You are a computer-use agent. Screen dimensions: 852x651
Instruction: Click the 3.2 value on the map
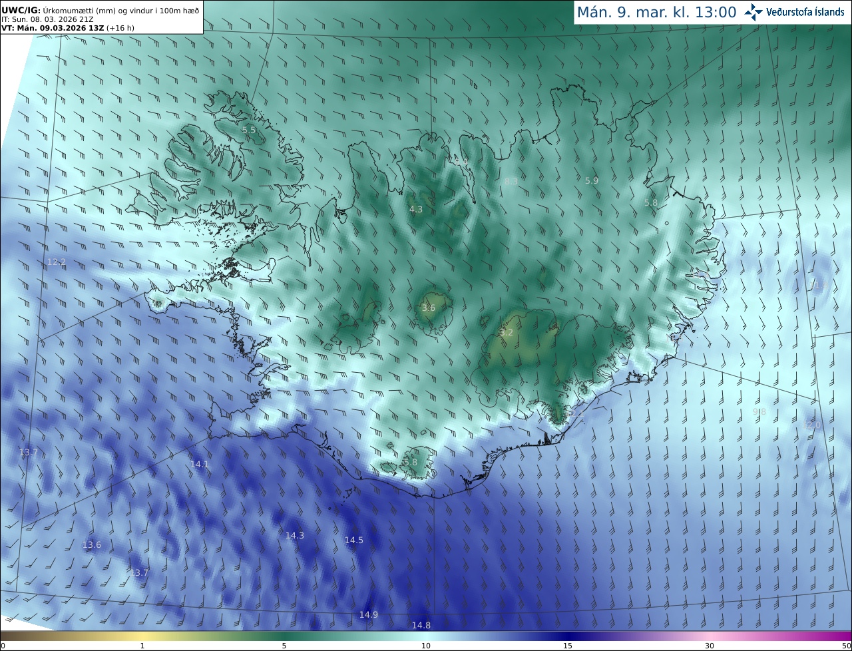pyautogui.click(x=507, y=332)
